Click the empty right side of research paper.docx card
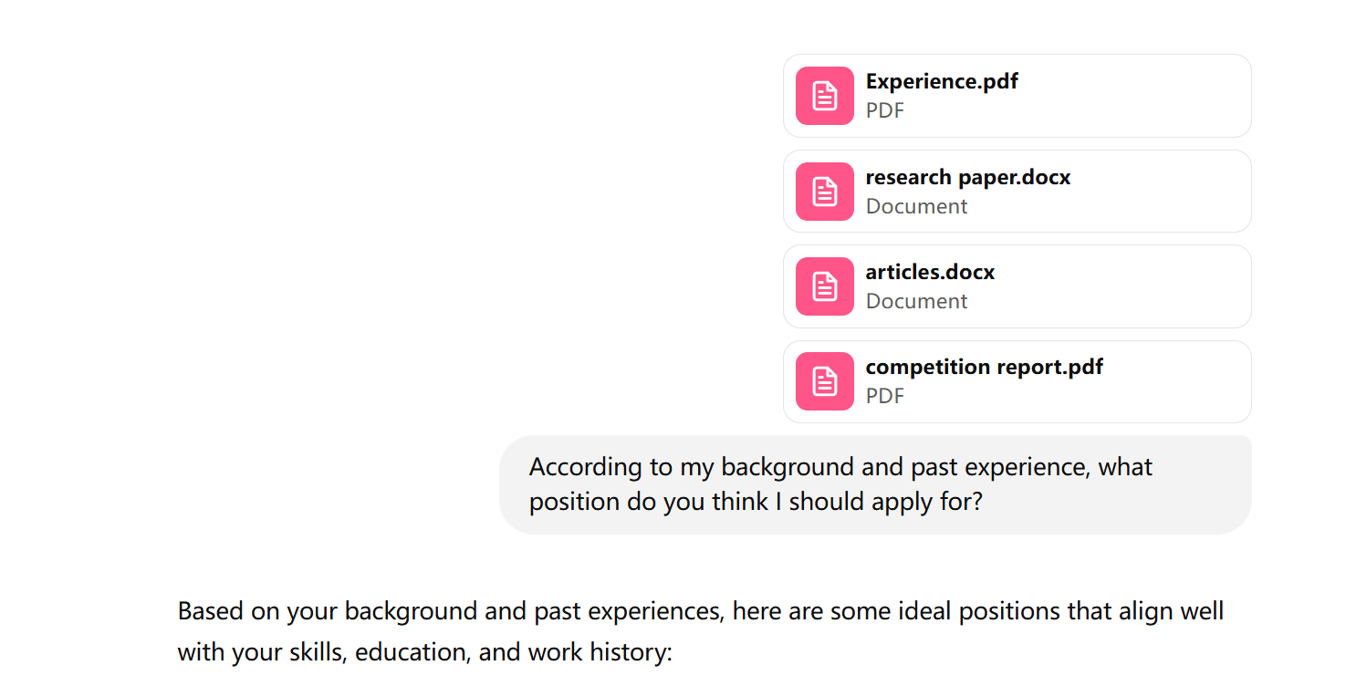Screen dimensions: 1346x686 (x=1168, y=192)
